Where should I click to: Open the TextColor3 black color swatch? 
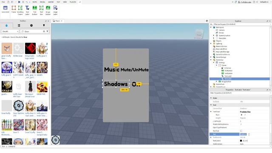(x=241, y=141)
